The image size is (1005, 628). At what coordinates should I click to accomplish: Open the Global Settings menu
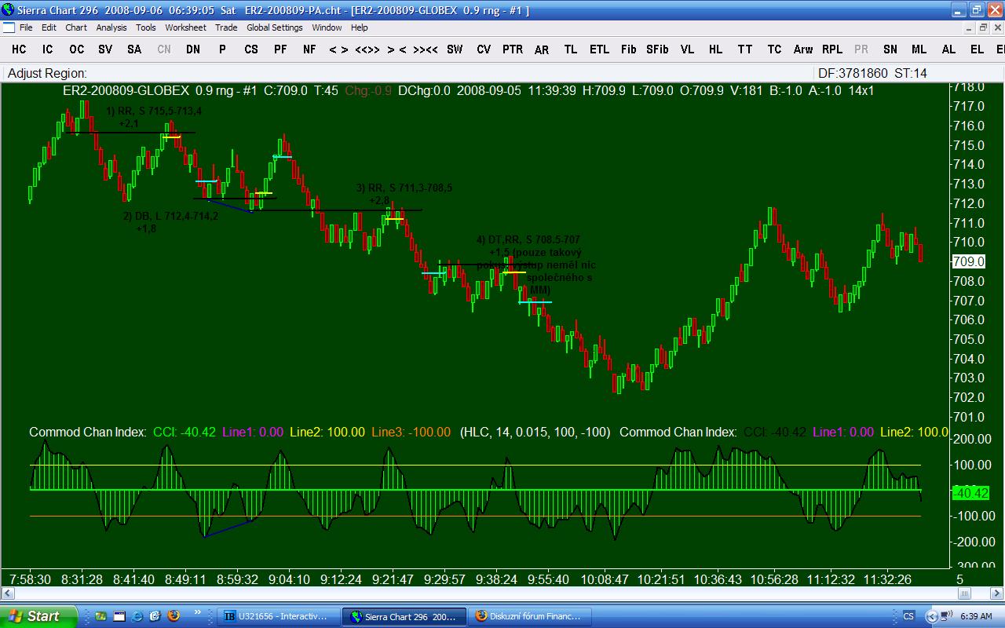pyautogui.click(x=274, y=27)
